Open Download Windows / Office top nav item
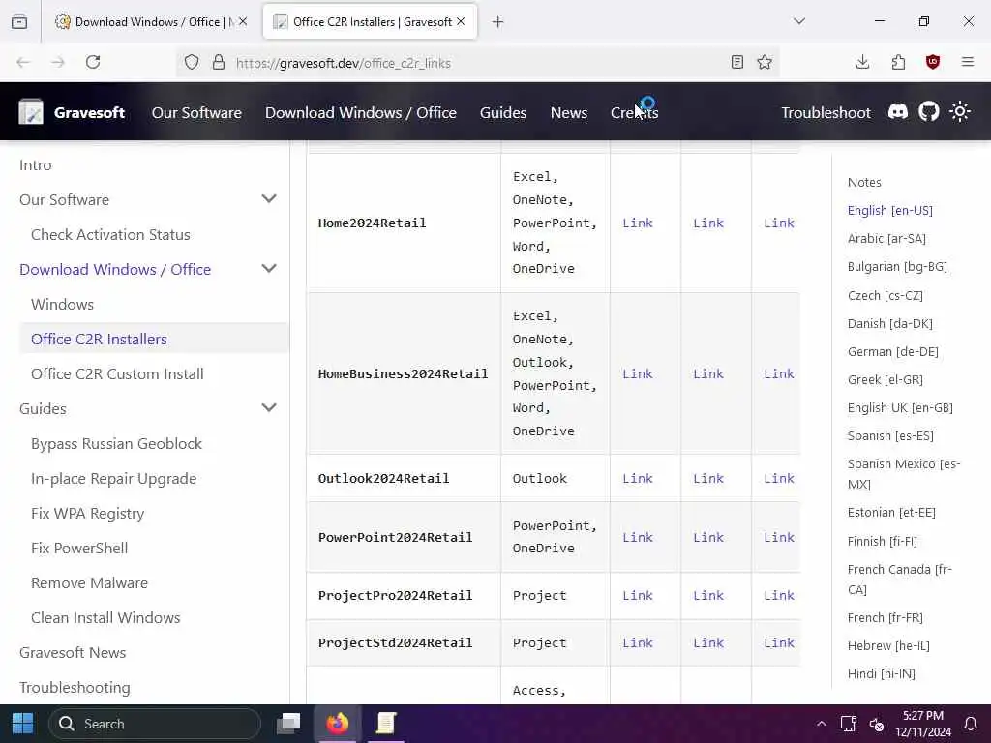 [361, 112]
